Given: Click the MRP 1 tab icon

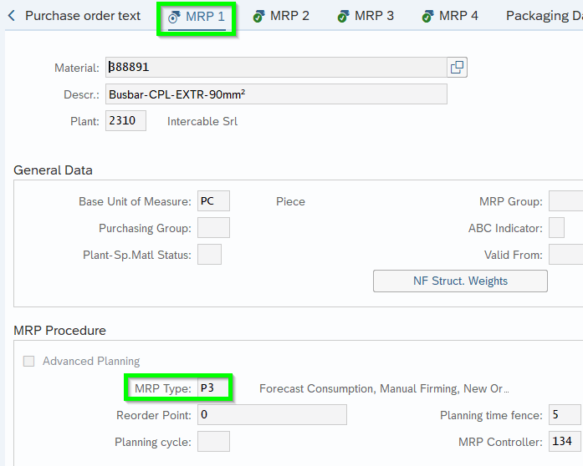Looking at the screenshot, I should point(174,17).
